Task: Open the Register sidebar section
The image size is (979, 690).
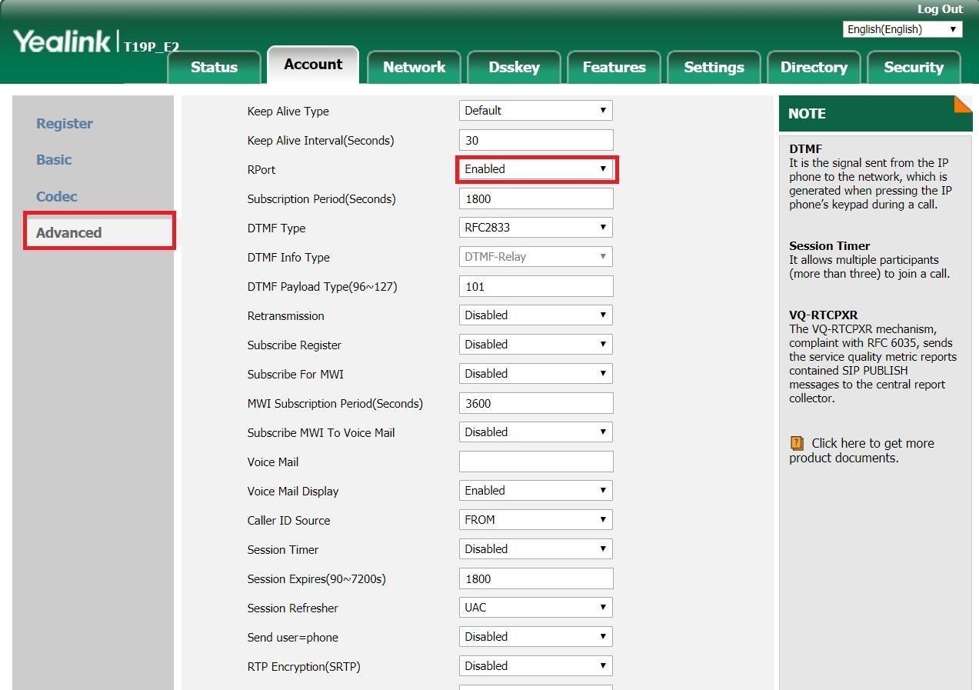Action: pyautogui.click(x=65, y=124)
